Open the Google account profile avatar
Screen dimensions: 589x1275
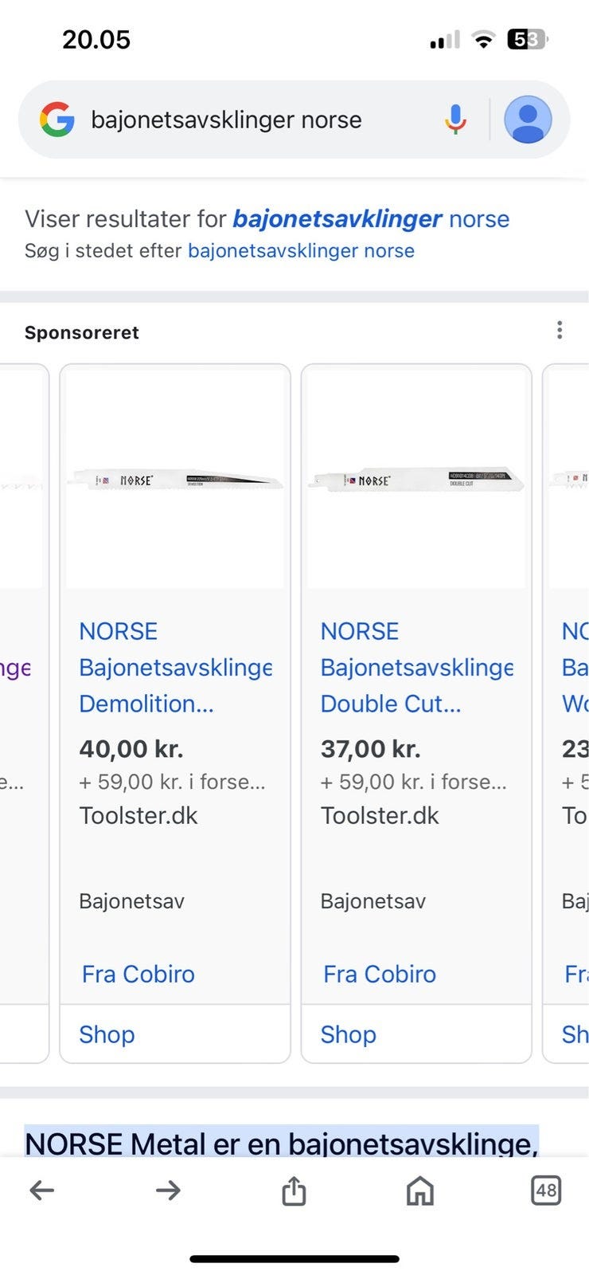tap(528, 120)
